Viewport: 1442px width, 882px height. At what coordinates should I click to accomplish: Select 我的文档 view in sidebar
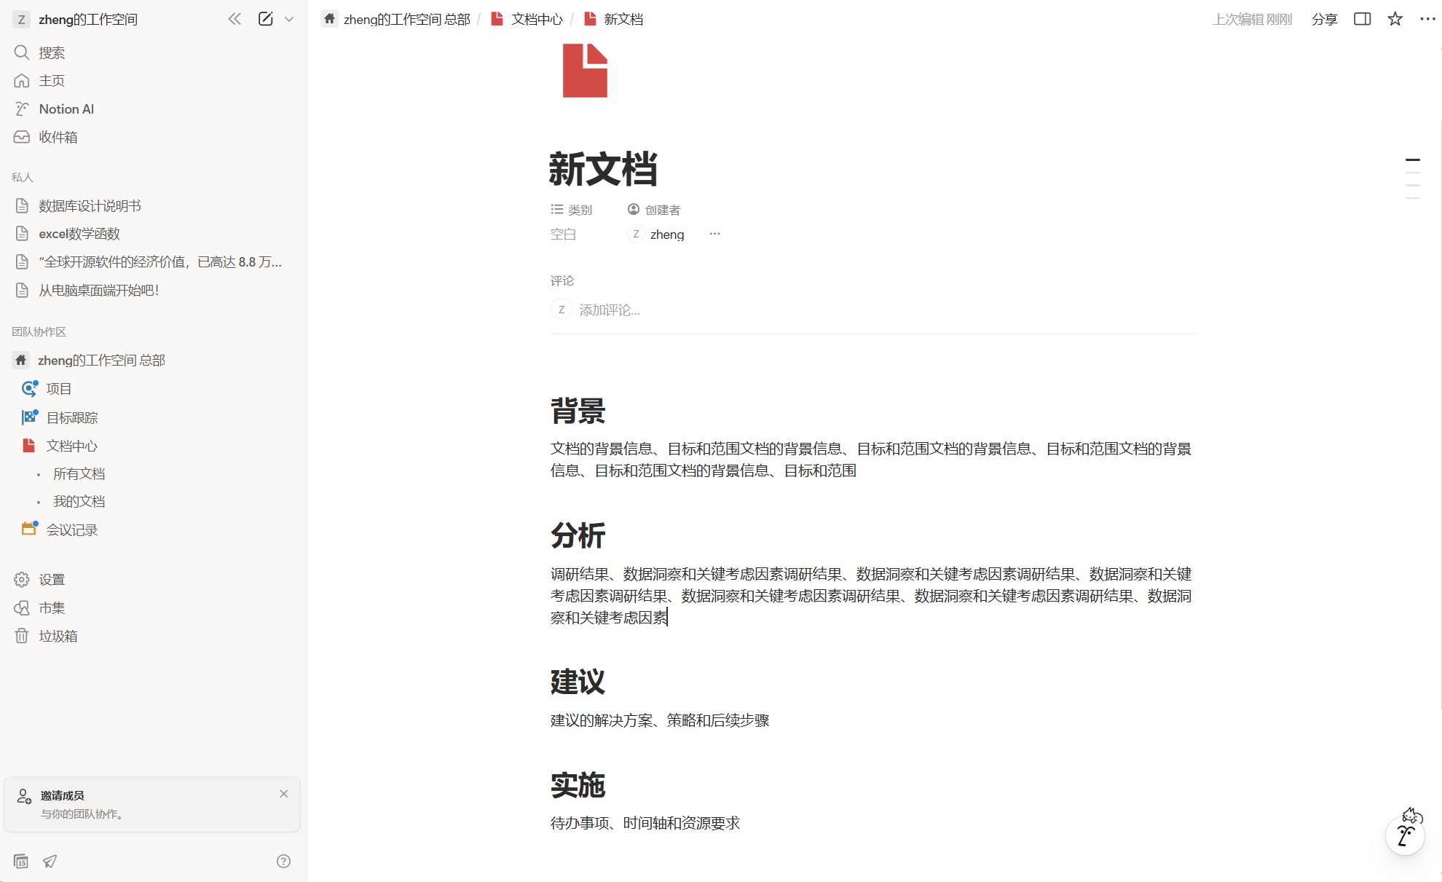click(79, 501)
